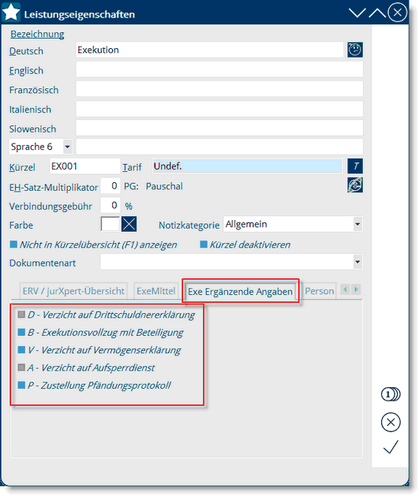The height and width of the screenshot is (496, 419).
Task: Open the Dokumentenart dropdown
Action: (x=357, y=262)
